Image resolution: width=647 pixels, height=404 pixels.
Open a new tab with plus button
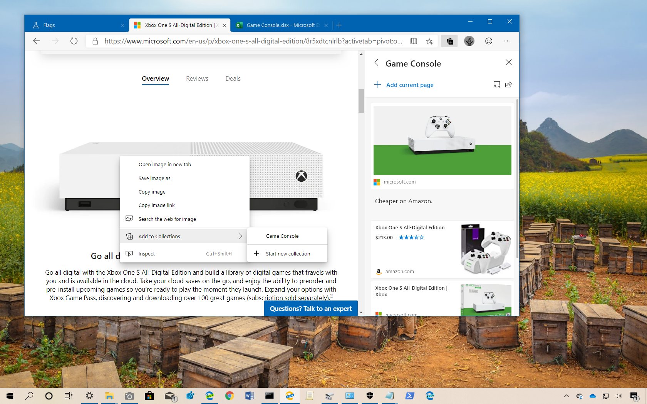(x=339, y=25)
